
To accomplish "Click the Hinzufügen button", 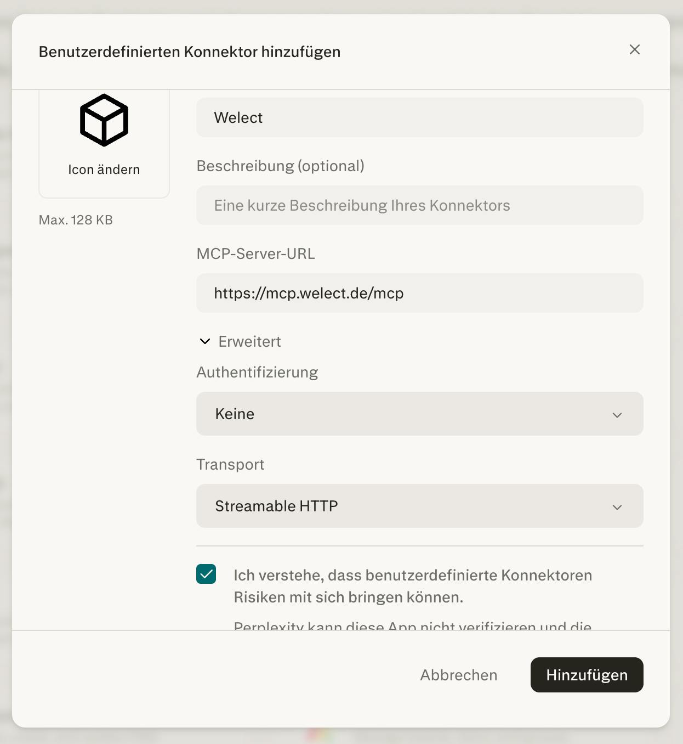I will click(x=587, y=675).
